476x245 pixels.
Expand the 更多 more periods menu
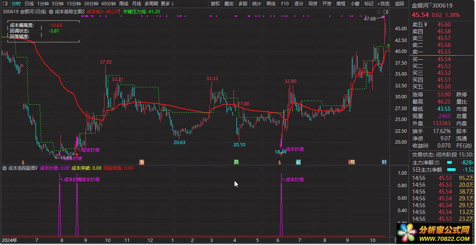pyautogui.click(x=167, y=4)
